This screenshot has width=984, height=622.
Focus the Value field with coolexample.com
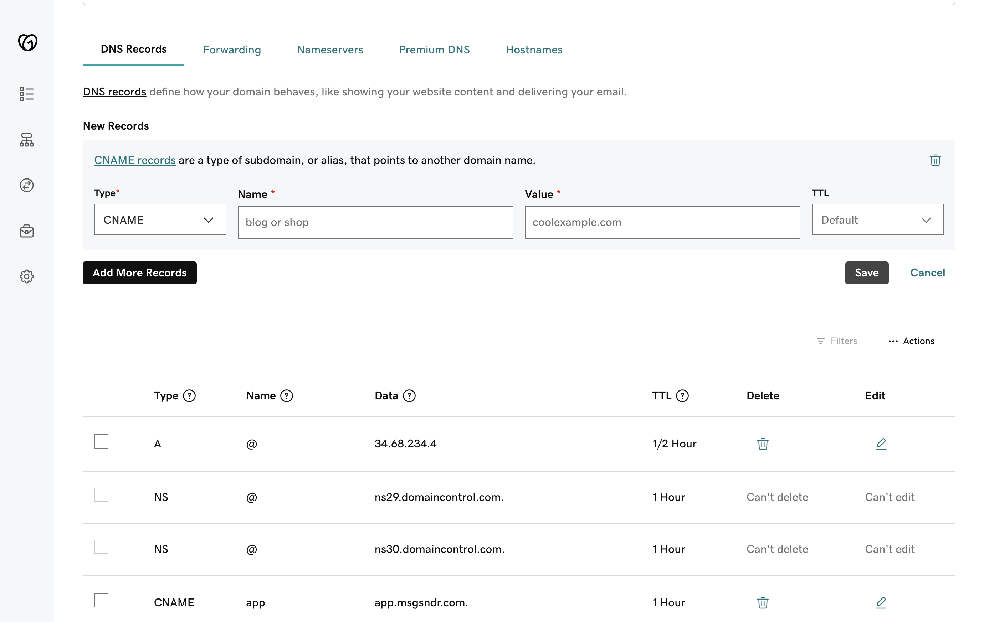coord(662,222)
